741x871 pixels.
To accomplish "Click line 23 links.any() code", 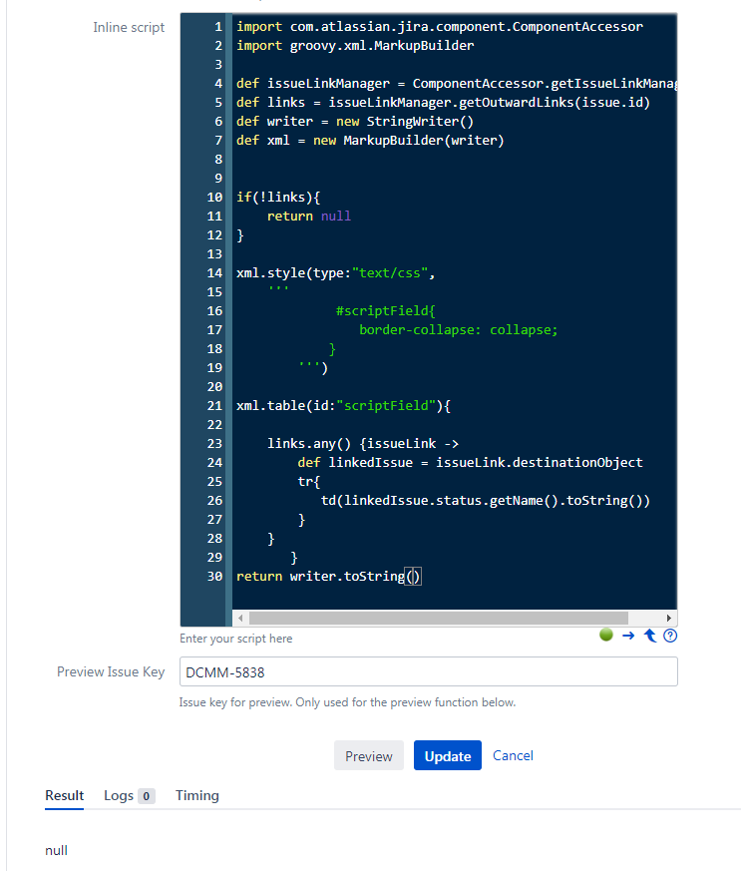I will coord(362,443).
